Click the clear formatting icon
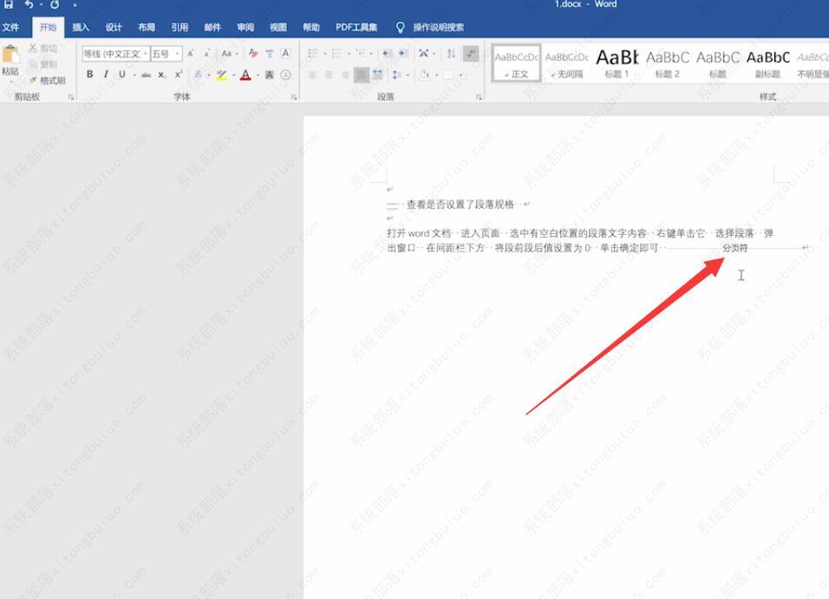This screenshot has width=829, height=599. (252, 54)
